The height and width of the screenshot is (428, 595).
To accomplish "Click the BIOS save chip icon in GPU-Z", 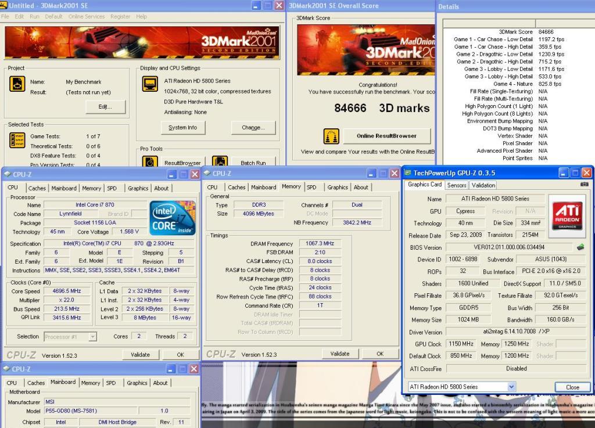I will tap(580, 247).
